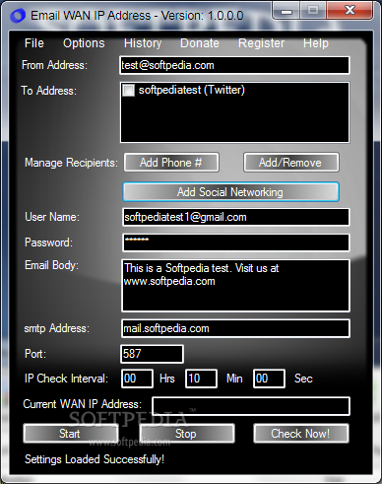Open the File menu
This screenshot has width=382, height=484.
click(34, 43)
